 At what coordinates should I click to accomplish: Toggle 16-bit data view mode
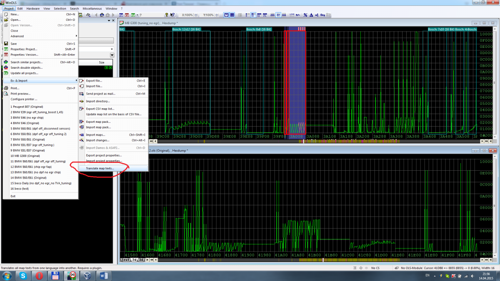pos(253,15)
